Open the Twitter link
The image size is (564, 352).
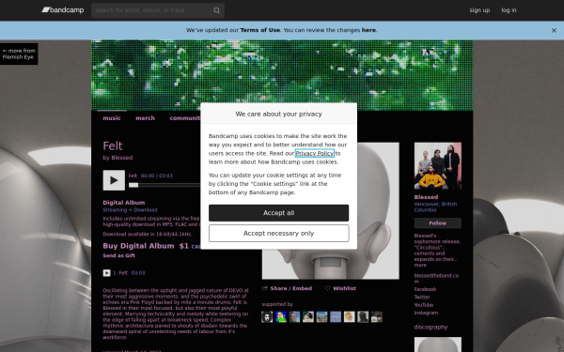point(422,297)
